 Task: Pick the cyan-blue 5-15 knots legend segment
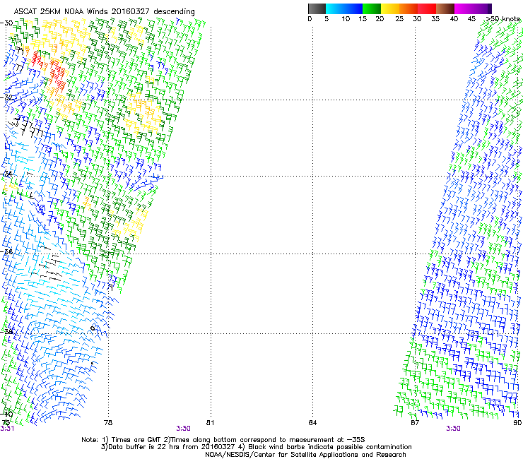tap(344, 8)
